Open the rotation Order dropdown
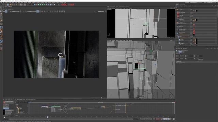The width and height of the screenshot is (218, 122). (201, 60)
